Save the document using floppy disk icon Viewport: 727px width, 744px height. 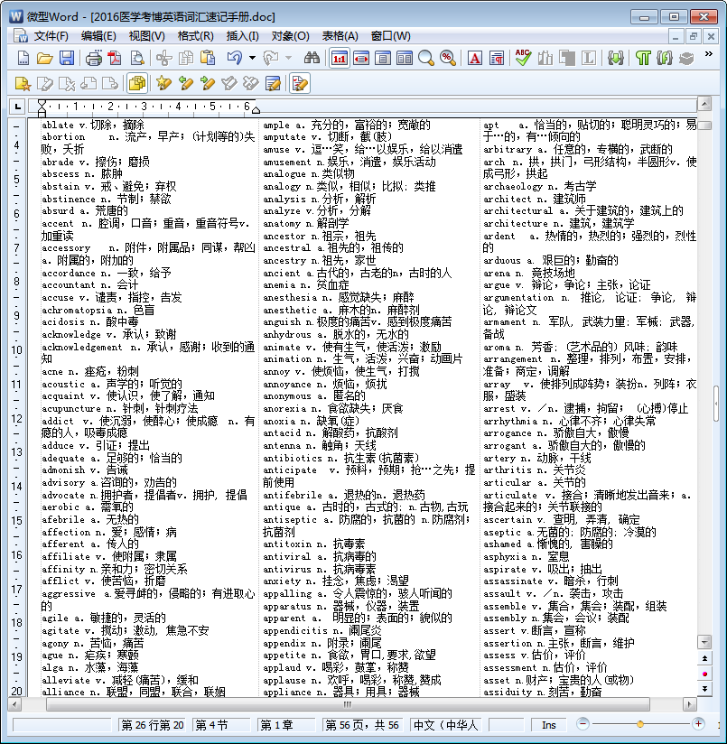point(67,58)
